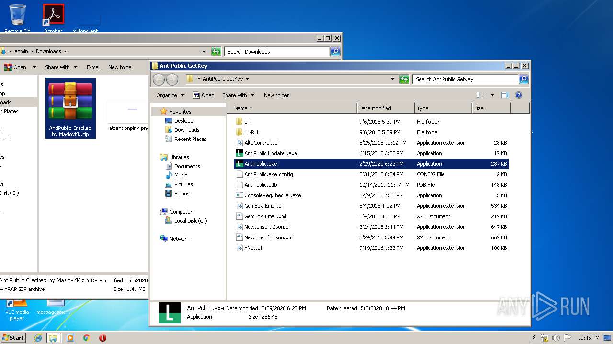Viewport: 613px width, 344px height.
Task: Refresh the AntiPublic GetKey folder view
Action: pos(405,79)
